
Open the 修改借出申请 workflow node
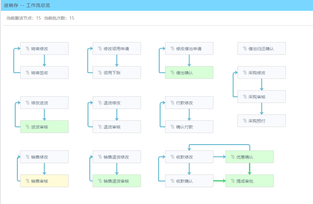tap(189, 48)
